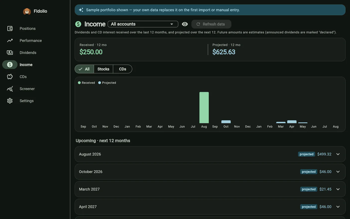
Task: Expand the October 2026 row chevron
Action: tap(338, 172)
